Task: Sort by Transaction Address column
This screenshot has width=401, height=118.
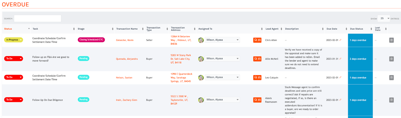Action: (183, 29)
